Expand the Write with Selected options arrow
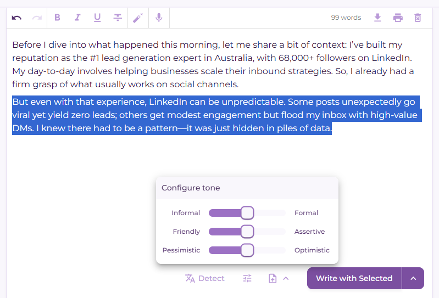 click(x=413, y=278)
